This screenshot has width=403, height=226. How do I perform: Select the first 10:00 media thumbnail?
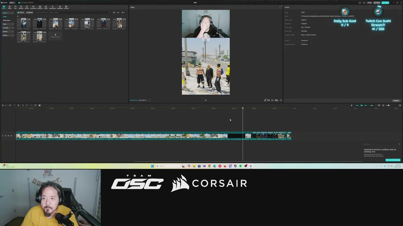click(24, 23)
